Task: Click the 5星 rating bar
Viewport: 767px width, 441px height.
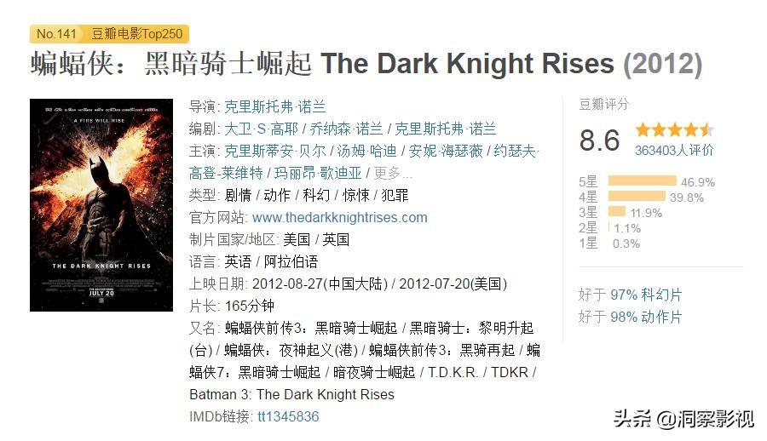Action: (x=643, y=180)
